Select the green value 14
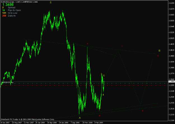This screenshot has width=175, height=124. click(x=4, y=10)
